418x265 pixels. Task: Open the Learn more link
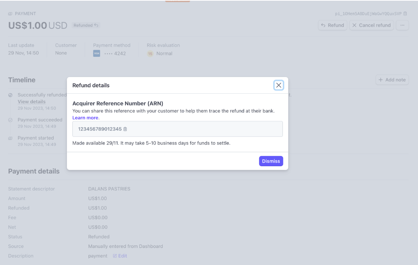pyautogui.click(x=86, y=118)
